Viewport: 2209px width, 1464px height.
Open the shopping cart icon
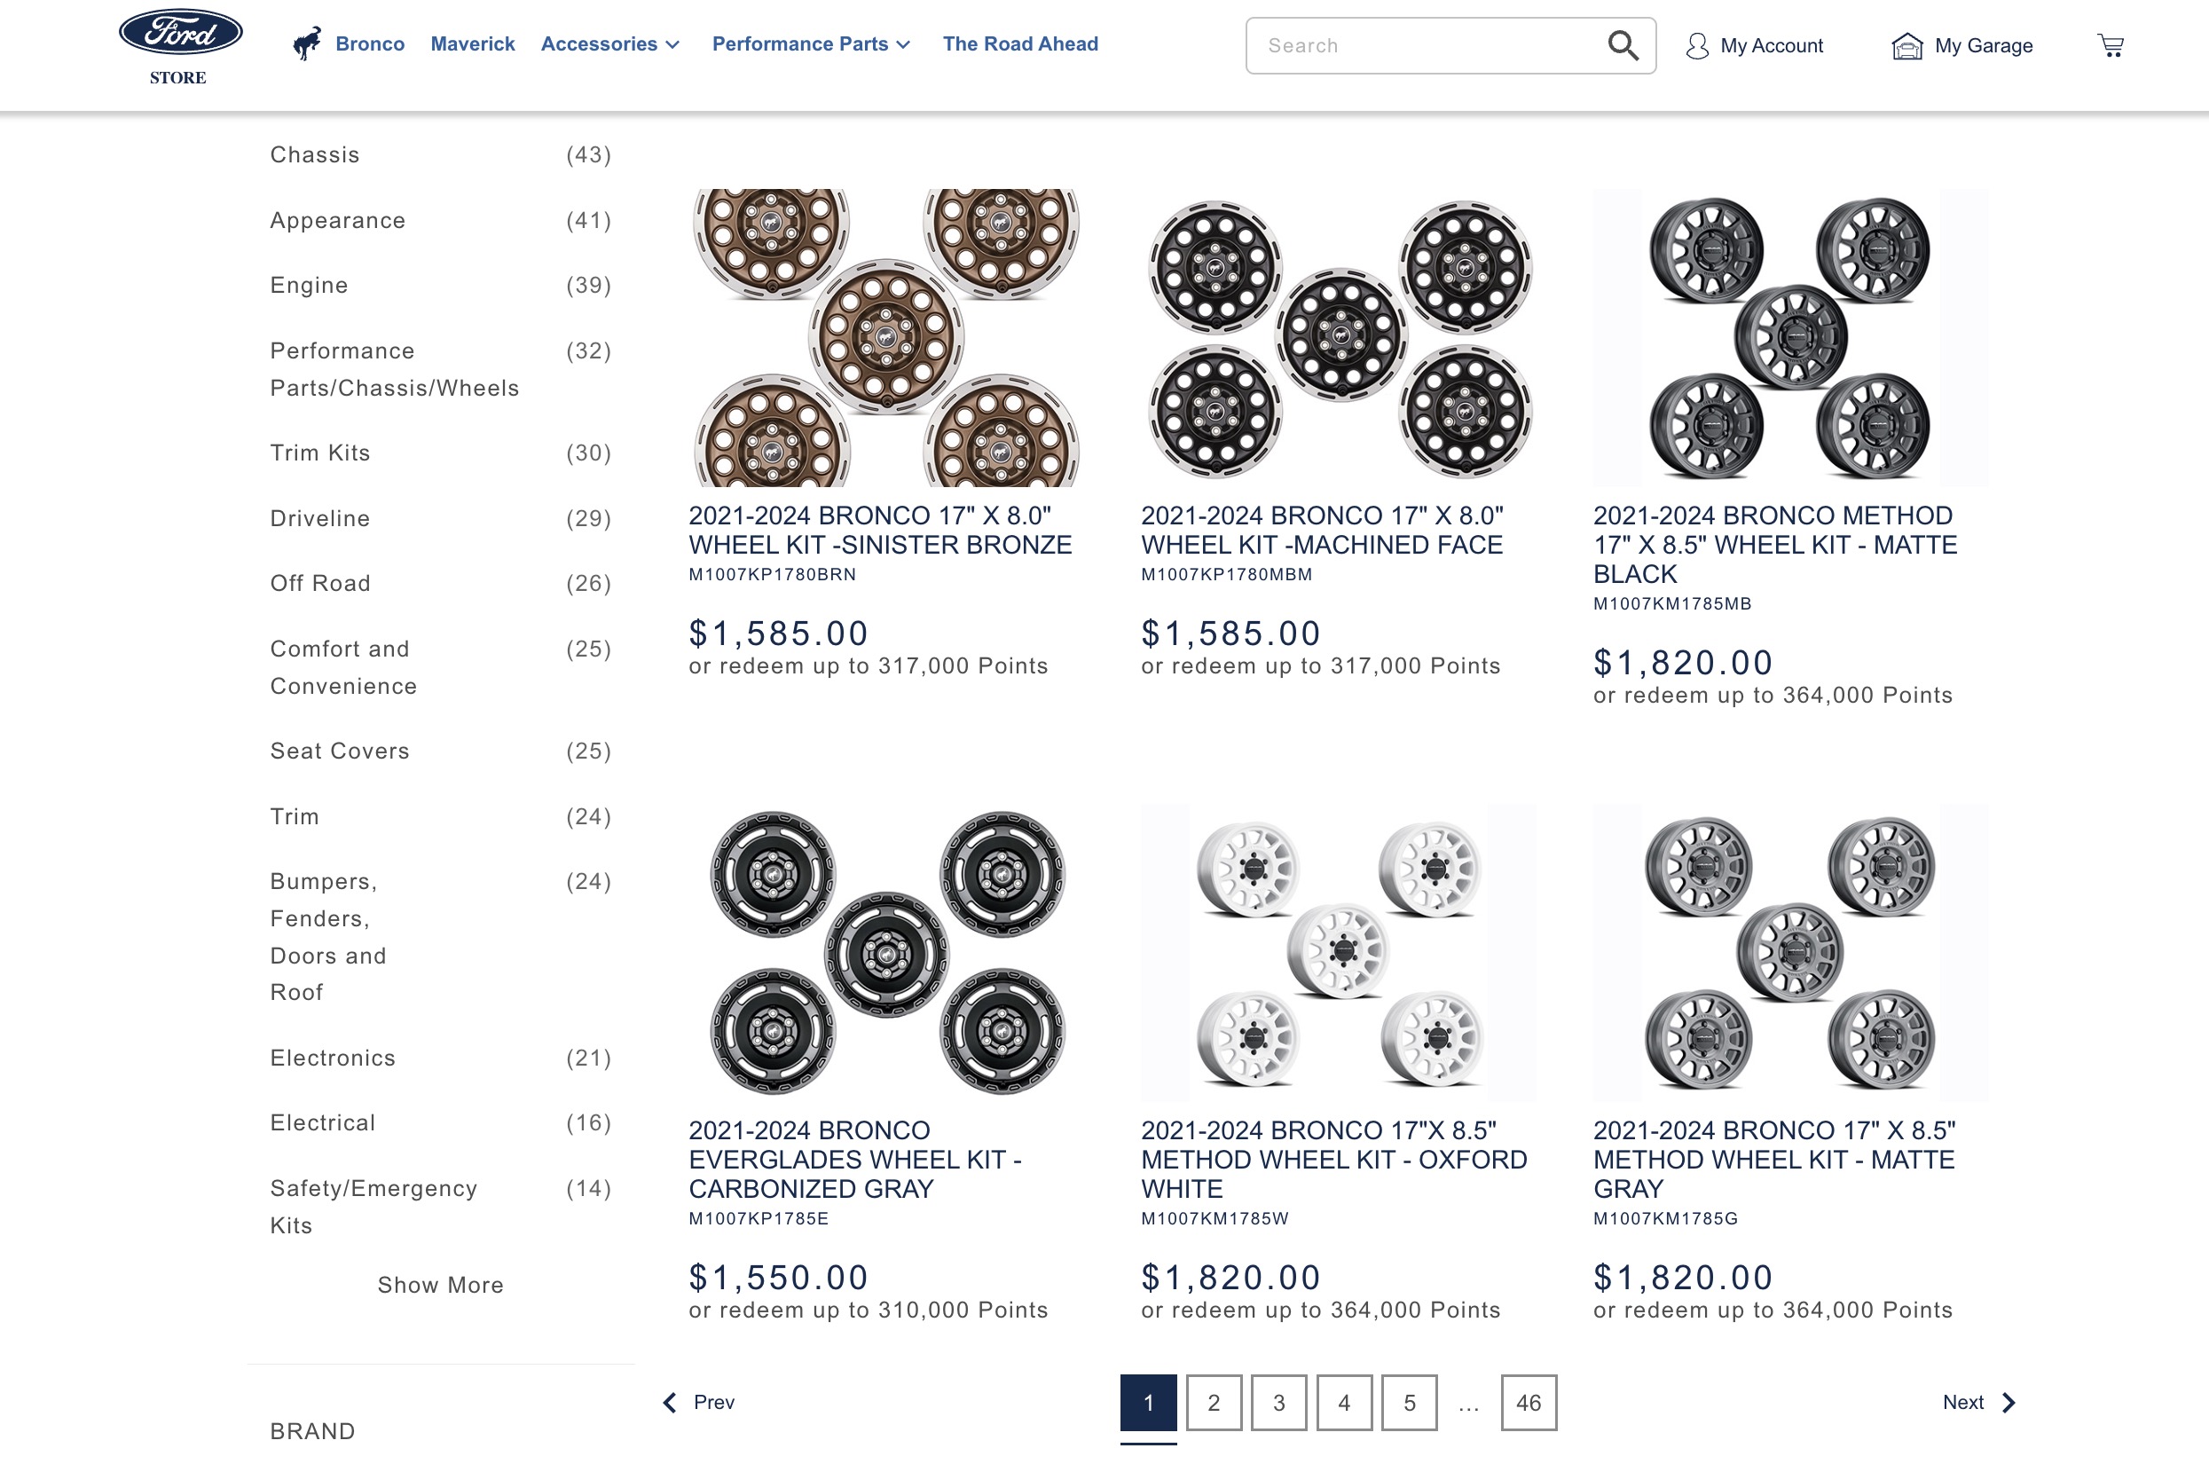tap(2110, 43)
